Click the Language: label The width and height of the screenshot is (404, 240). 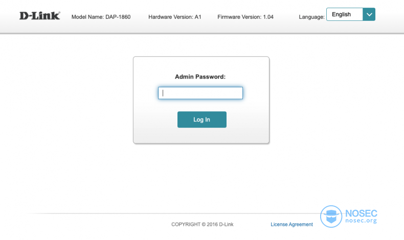[x=311, y=17]
